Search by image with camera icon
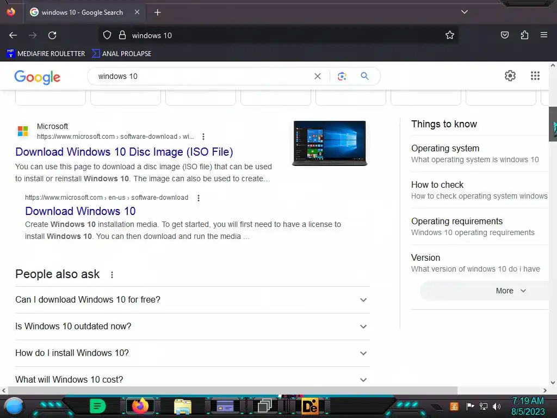Viewport: 557px width, 418px height. pos(342,76)
